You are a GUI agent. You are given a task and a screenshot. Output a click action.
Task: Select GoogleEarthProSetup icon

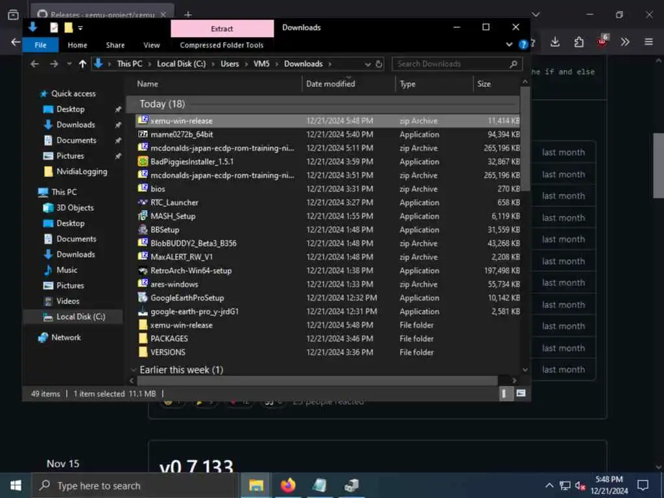(143, 298)
